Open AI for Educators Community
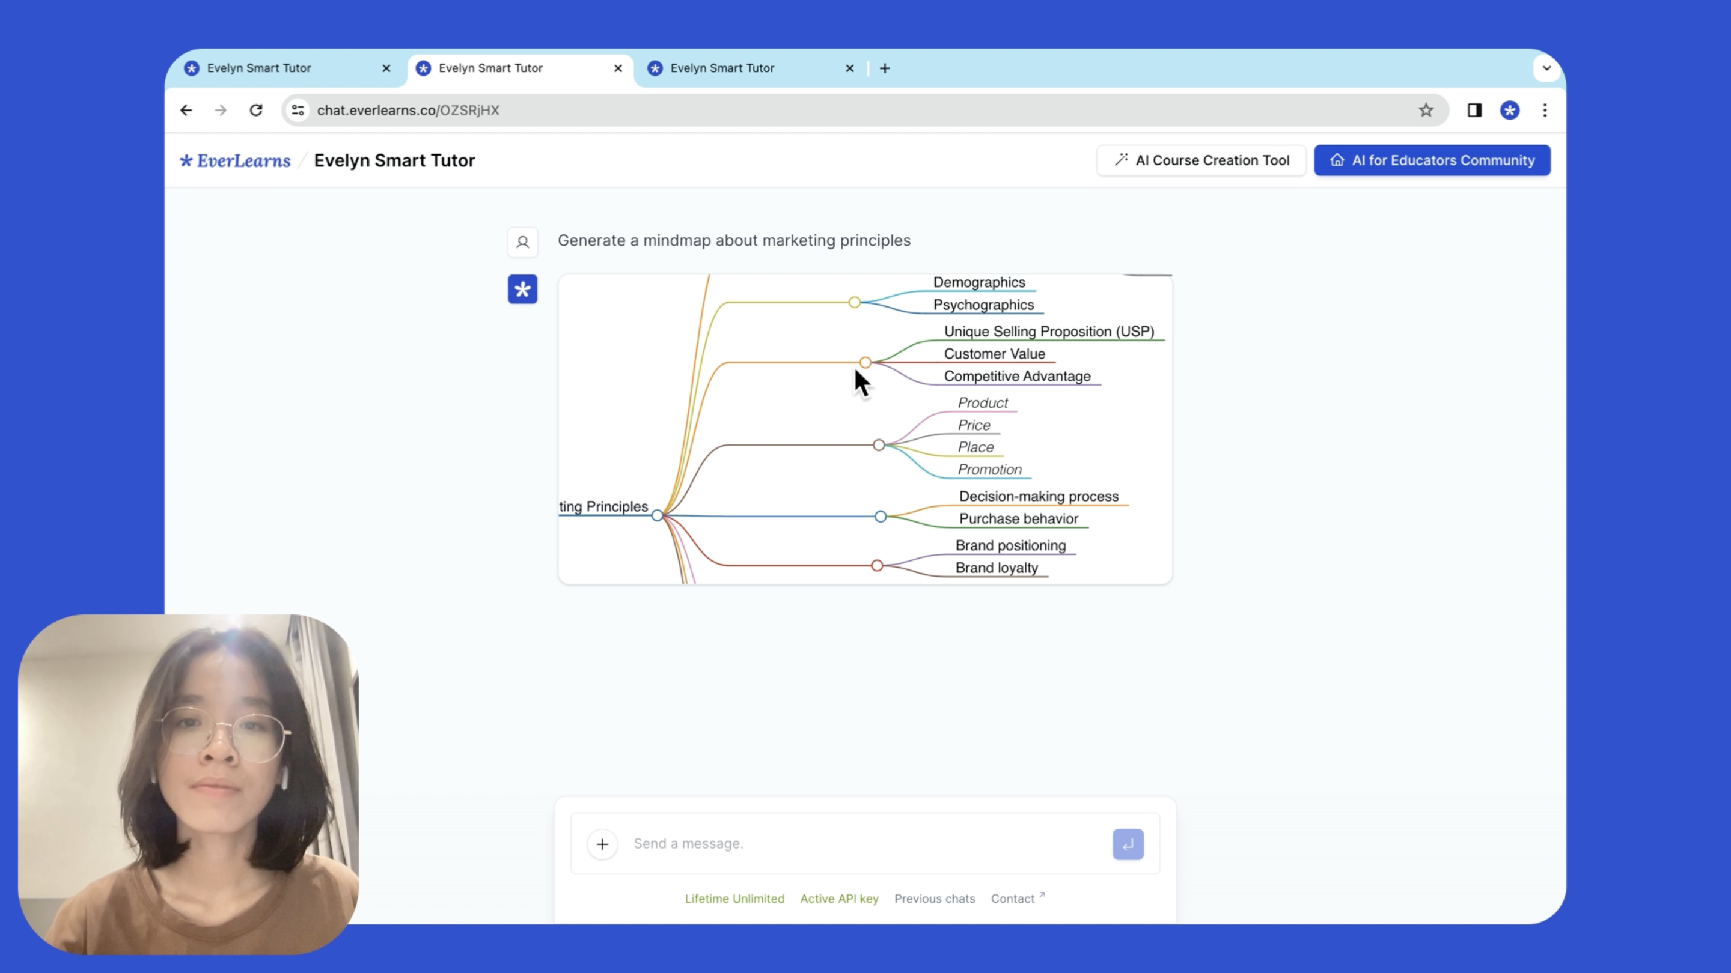This screenshot has height=973, width=1731. pos(1432,160)
